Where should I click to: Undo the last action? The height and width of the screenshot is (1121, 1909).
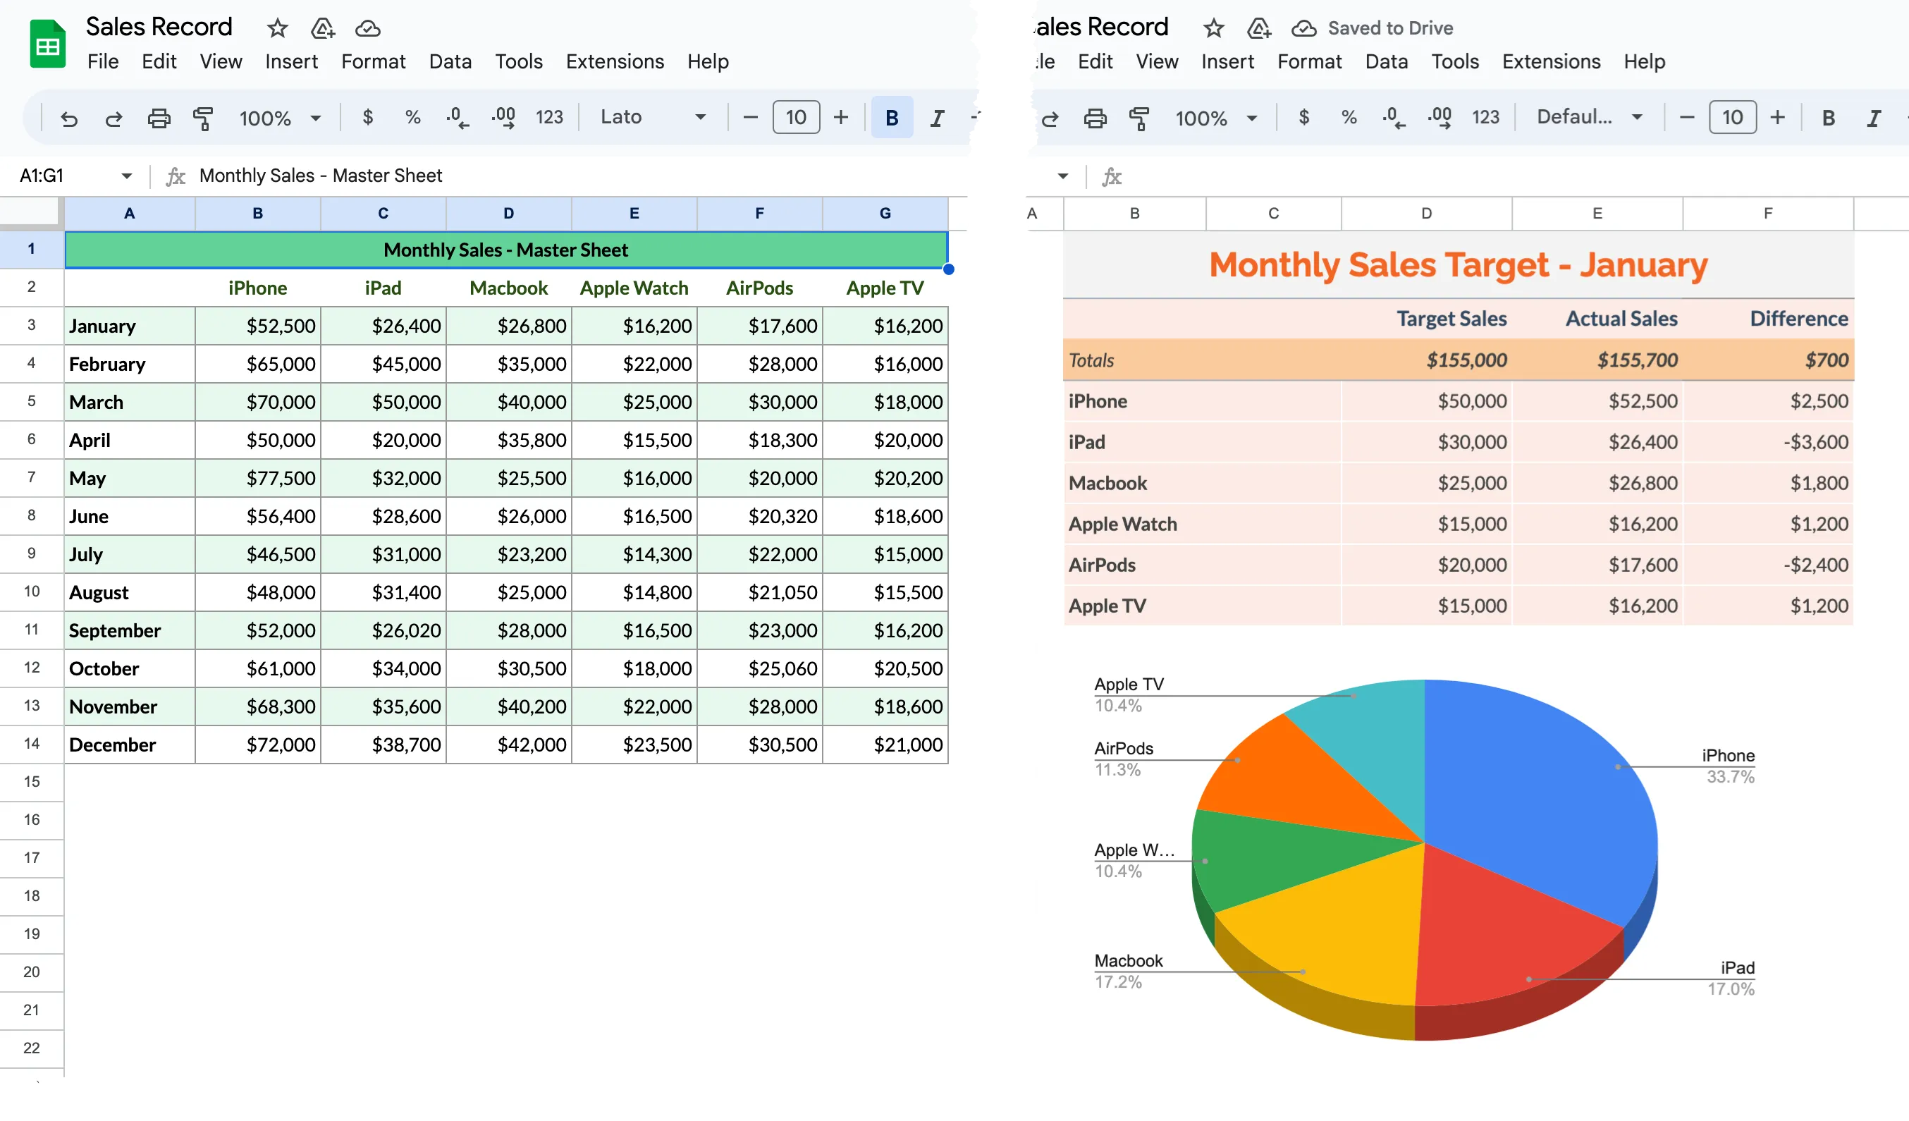pyautogui.click(x=69, y=118)
